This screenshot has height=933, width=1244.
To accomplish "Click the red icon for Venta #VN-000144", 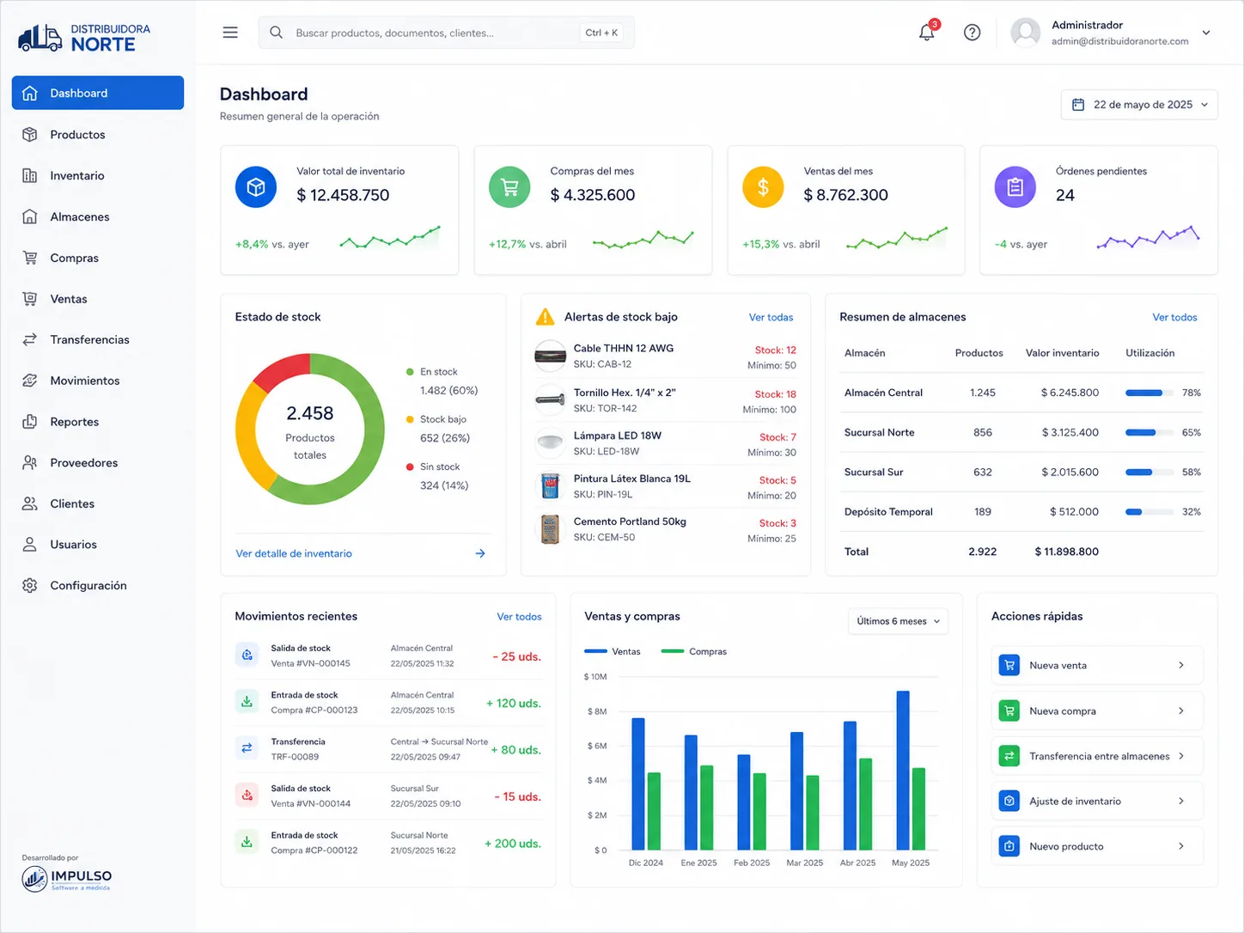I will (247, 796).
